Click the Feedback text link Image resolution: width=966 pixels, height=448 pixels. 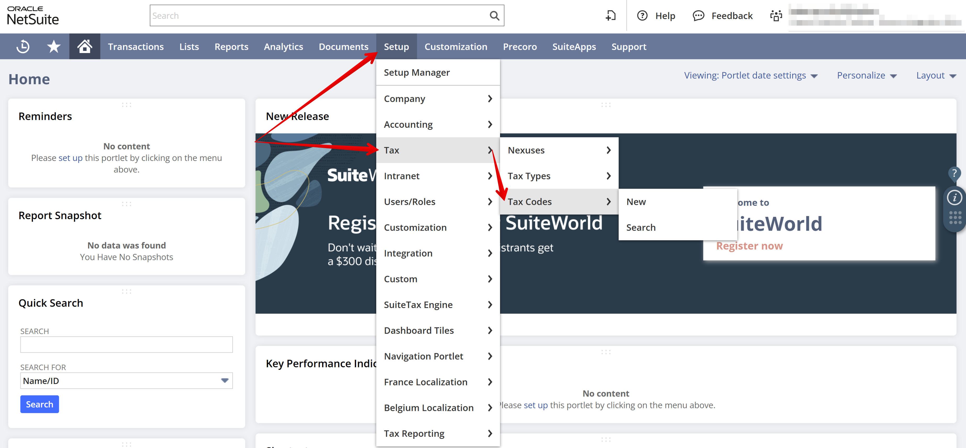(x=732, y=16)
